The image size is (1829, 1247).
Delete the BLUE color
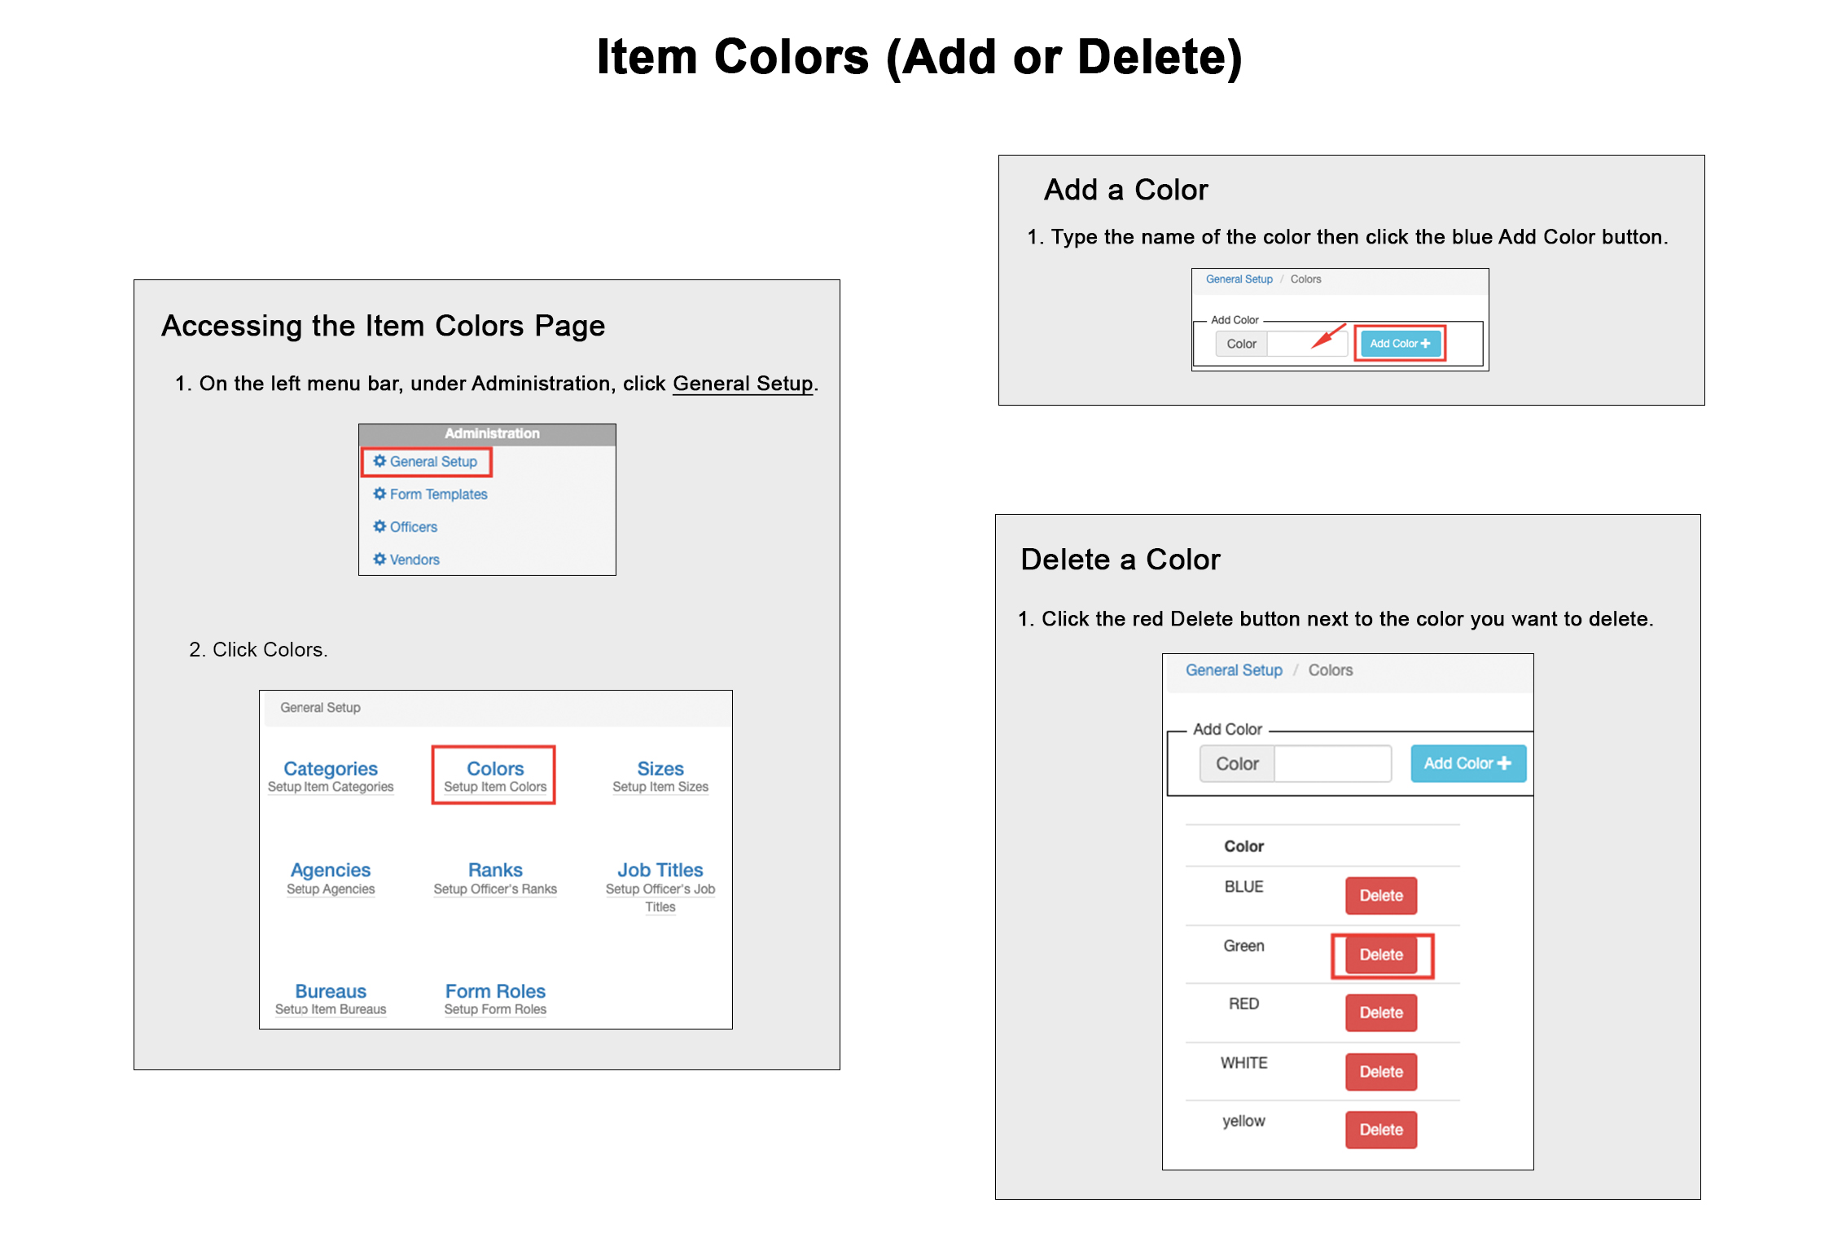coord(1380,895)
